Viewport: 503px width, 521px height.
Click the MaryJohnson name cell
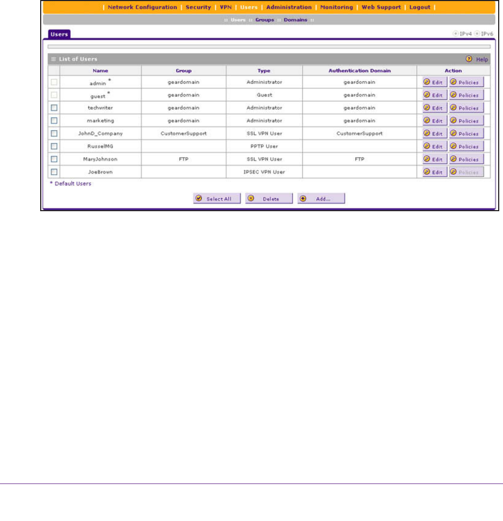tap(100, 159)
